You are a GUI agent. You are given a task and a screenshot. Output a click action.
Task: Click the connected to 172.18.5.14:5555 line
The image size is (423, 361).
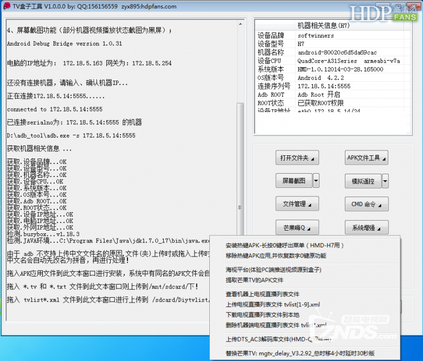pos(55,109)
